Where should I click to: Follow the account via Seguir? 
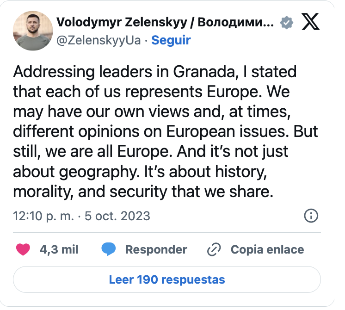point(171,40)
